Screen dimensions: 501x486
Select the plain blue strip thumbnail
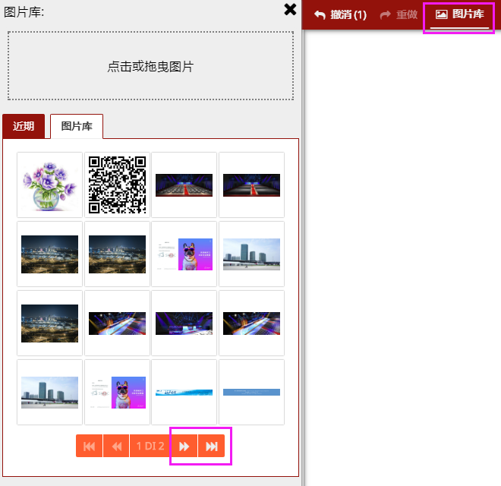(x=251, y=392)
